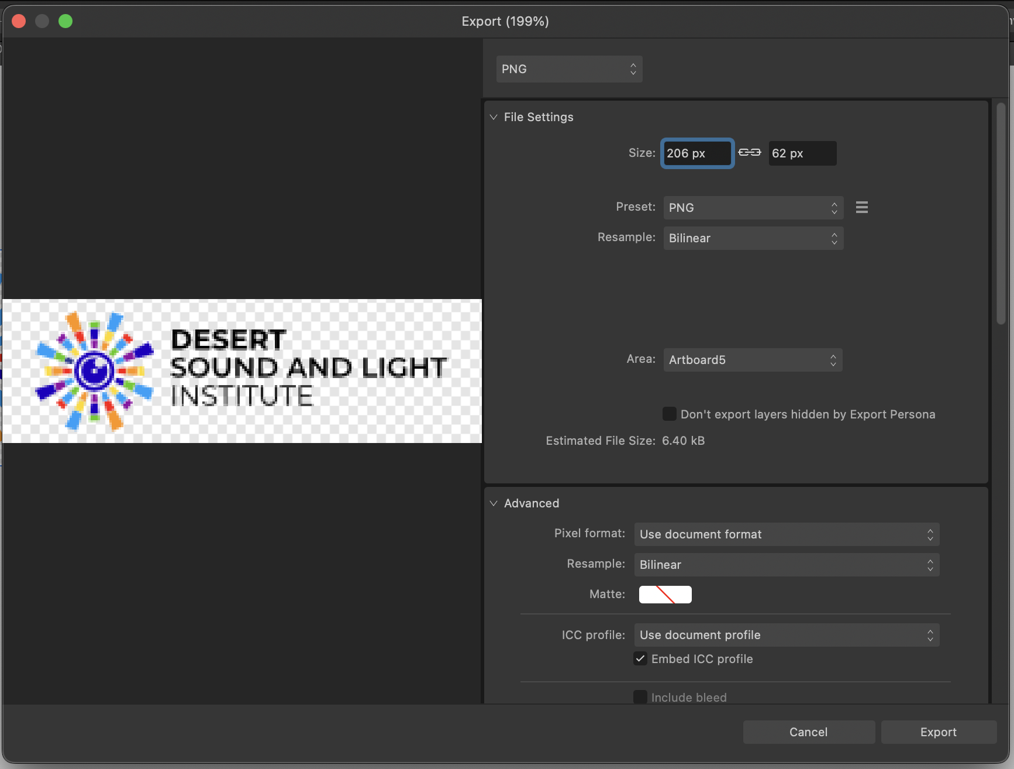Open the PNG file format dropdown

[569, 69]
